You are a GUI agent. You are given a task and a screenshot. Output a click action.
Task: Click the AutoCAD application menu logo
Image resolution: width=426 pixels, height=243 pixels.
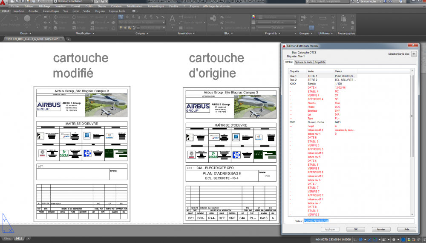[x=3, y=3]
